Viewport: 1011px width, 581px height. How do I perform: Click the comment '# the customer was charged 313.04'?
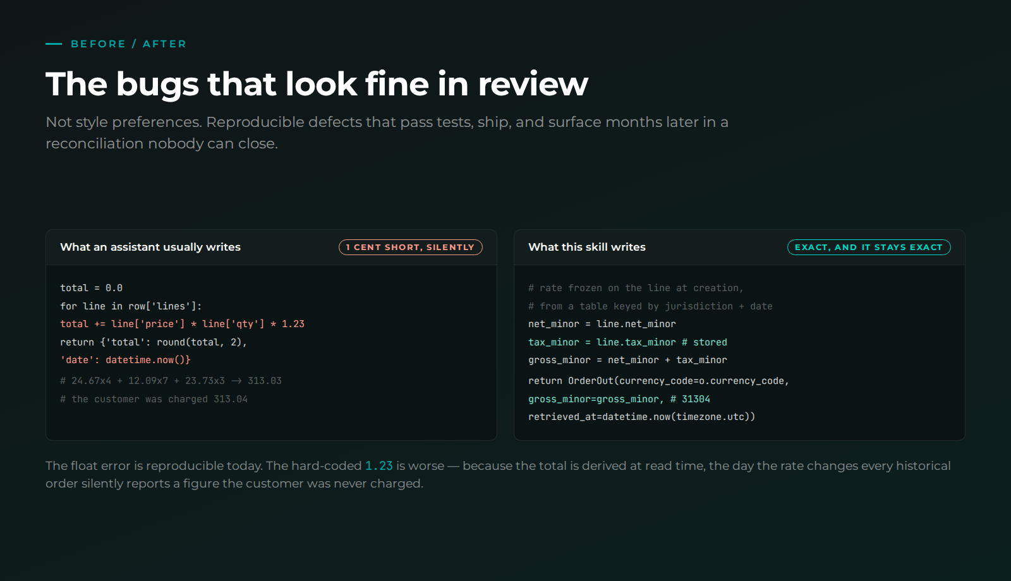[x=154, y=399]
